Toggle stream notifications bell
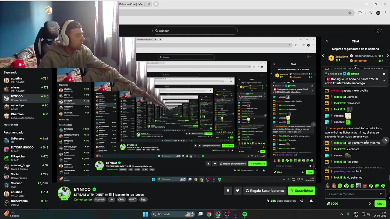The width and height of the screenshot is (390, 219). (228, 191)
